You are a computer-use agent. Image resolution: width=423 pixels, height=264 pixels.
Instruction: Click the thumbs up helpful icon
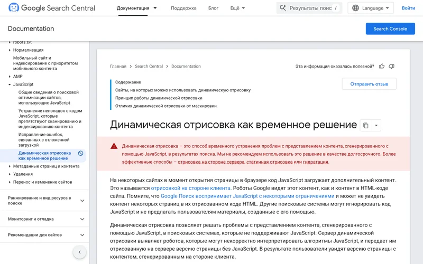pos(381,67)
